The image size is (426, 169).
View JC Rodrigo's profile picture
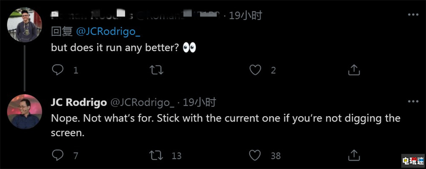pos(24,112)
